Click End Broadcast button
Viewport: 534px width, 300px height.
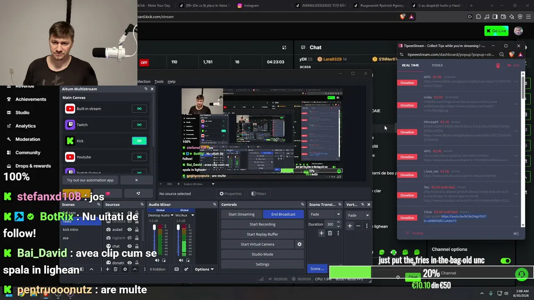(283, 214)
